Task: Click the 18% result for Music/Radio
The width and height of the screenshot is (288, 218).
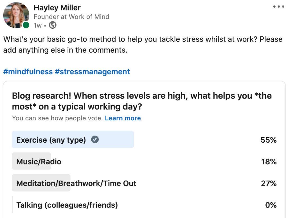Action: point(269,161)
